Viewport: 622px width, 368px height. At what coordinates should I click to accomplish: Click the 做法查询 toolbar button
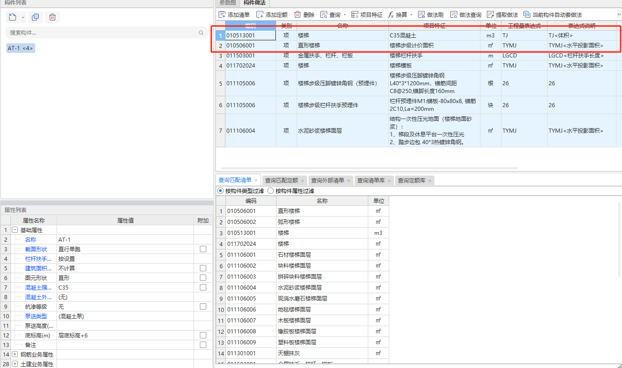coord(465,15)
